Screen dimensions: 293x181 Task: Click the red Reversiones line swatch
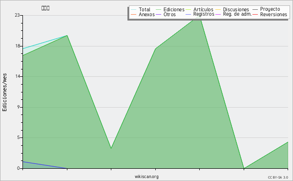tap(255, 15)
